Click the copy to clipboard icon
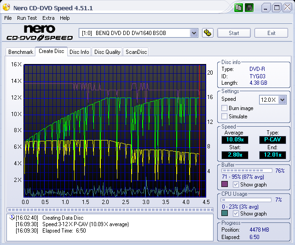This screenshot has height=245, width=295. (x=238, y=8)
